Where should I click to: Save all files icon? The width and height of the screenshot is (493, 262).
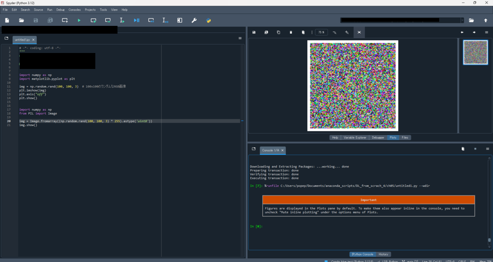50,20
